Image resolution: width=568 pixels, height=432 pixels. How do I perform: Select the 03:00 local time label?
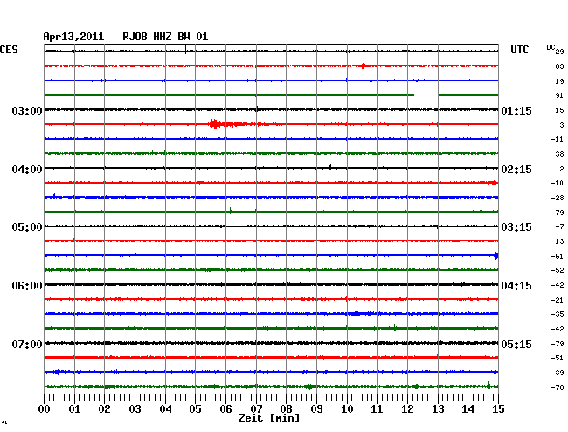(x=27, y=110)
